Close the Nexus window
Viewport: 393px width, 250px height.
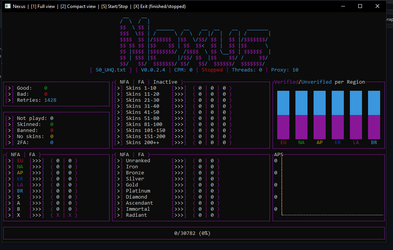click(377, 6)
